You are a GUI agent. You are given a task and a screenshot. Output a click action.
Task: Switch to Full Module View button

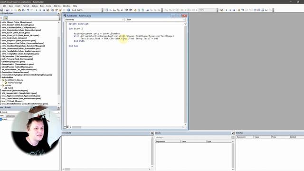pos(67,127)
